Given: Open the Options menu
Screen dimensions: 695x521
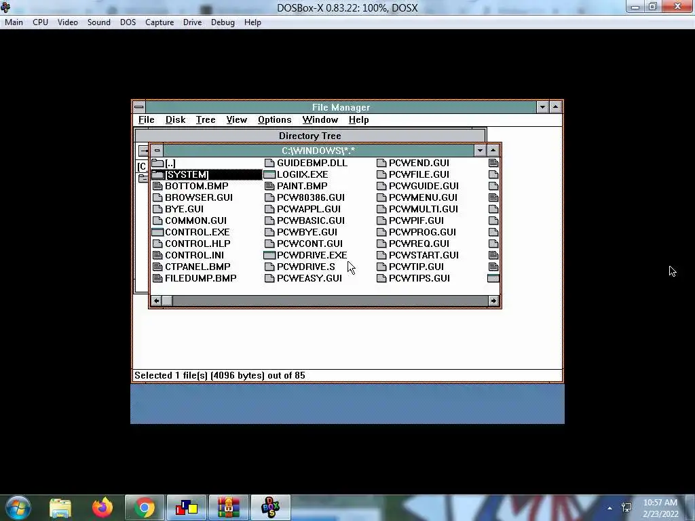Looking at the screenshot, I should pyautogui.click(x=275, y=120).
